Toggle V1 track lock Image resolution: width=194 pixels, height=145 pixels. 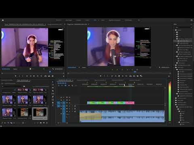61,103
